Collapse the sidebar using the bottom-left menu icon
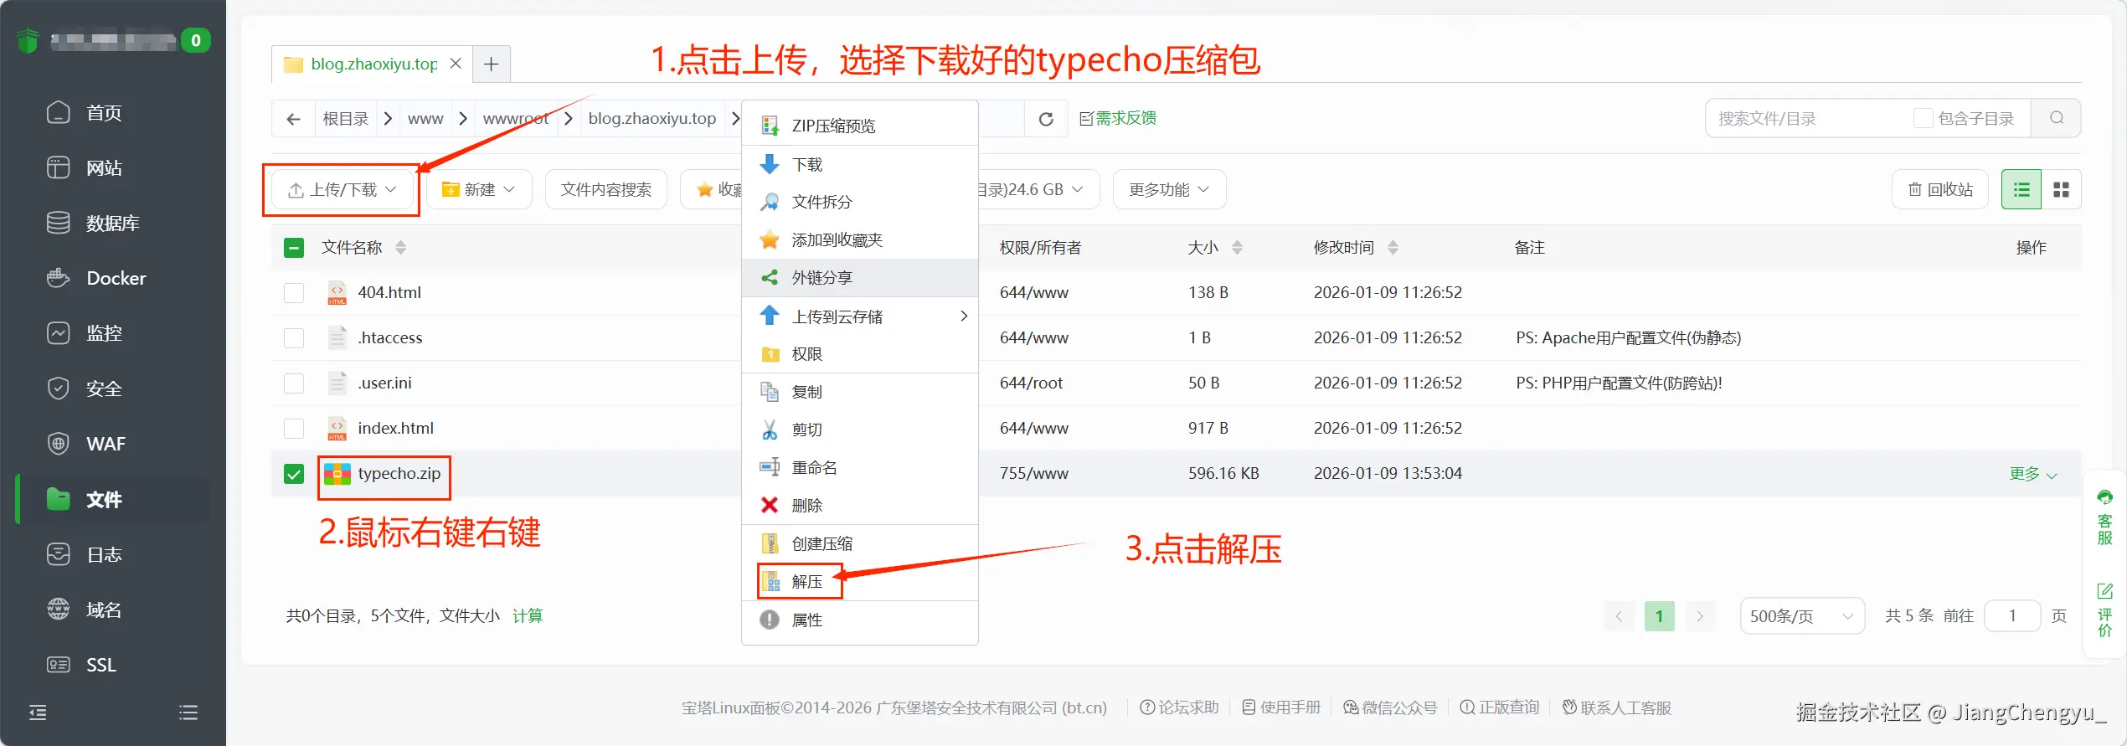 [38, 713]
